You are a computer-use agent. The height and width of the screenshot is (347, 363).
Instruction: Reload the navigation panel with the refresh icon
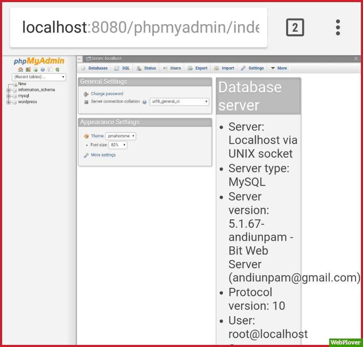pos(57,70)
